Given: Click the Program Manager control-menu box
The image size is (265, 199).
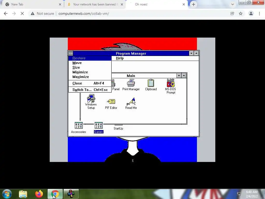Looking at the screenshot, I should click(71, 53).
